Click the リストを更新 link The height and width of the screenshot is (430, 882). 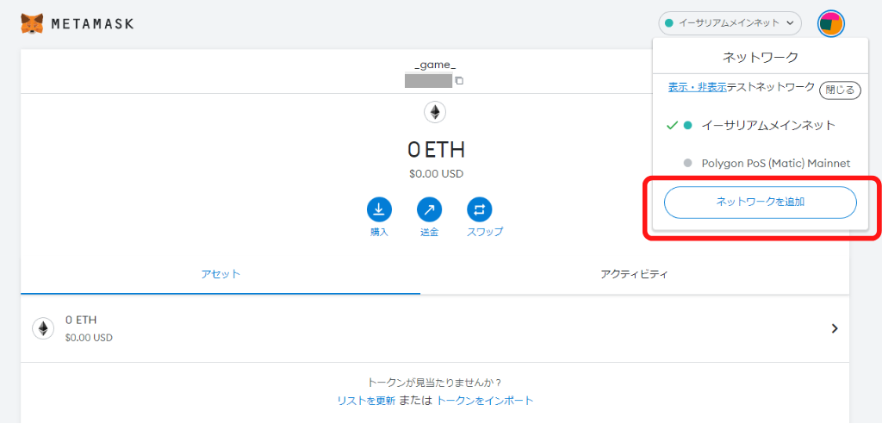[366, 401]
